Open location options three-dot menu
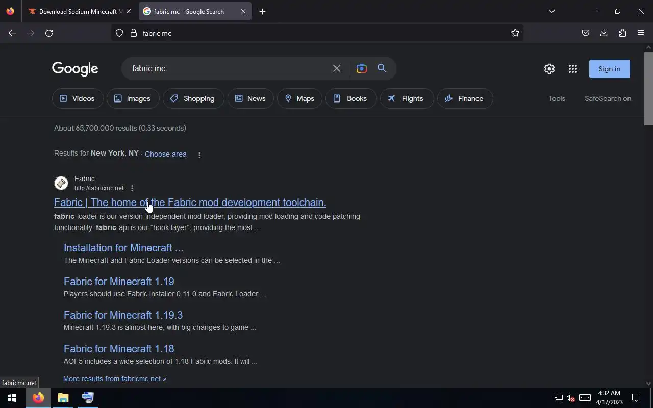This screenshot has height=408, width=653. 199,155
